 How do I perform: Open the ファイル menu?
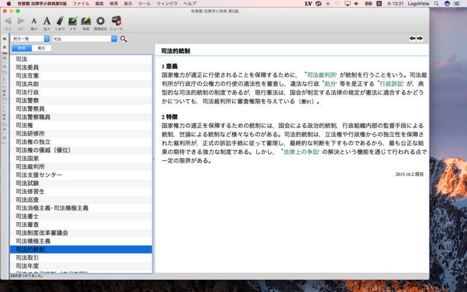pos(81,4)
